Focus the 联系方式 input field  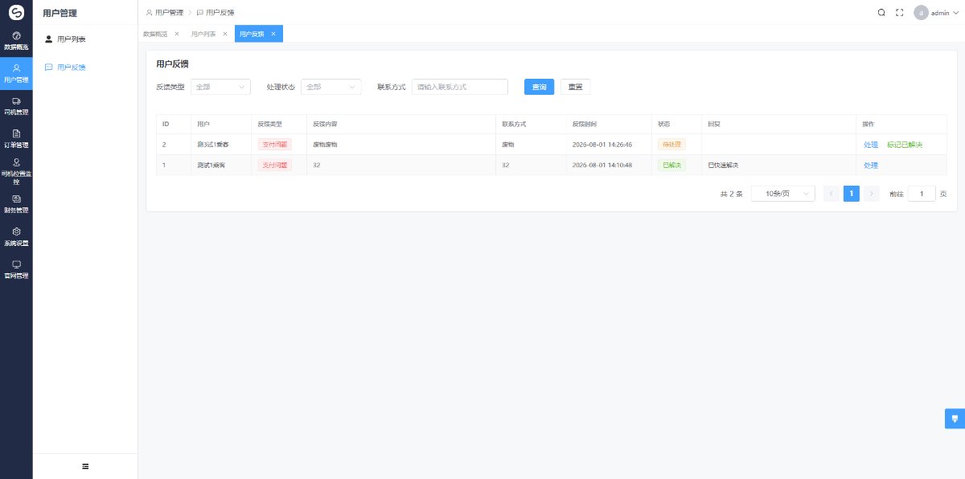(460, 87)
